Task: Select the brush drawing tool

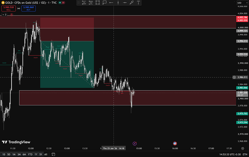Action: tap(132, 3)
